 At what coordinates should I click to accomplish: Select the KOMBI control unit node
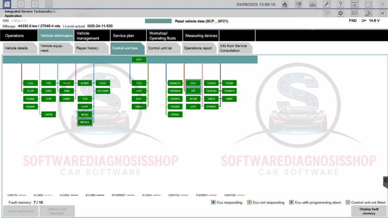point(85,83)
